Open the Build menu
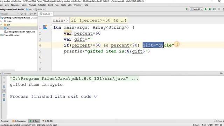The image size is (224, 126). point(50,5)
